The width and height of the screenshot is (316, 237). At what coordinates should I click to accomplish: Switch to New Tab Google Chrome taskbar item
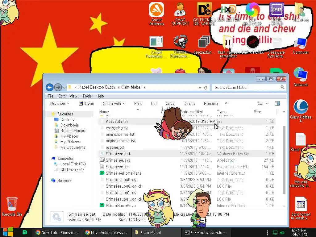[57, 232]
